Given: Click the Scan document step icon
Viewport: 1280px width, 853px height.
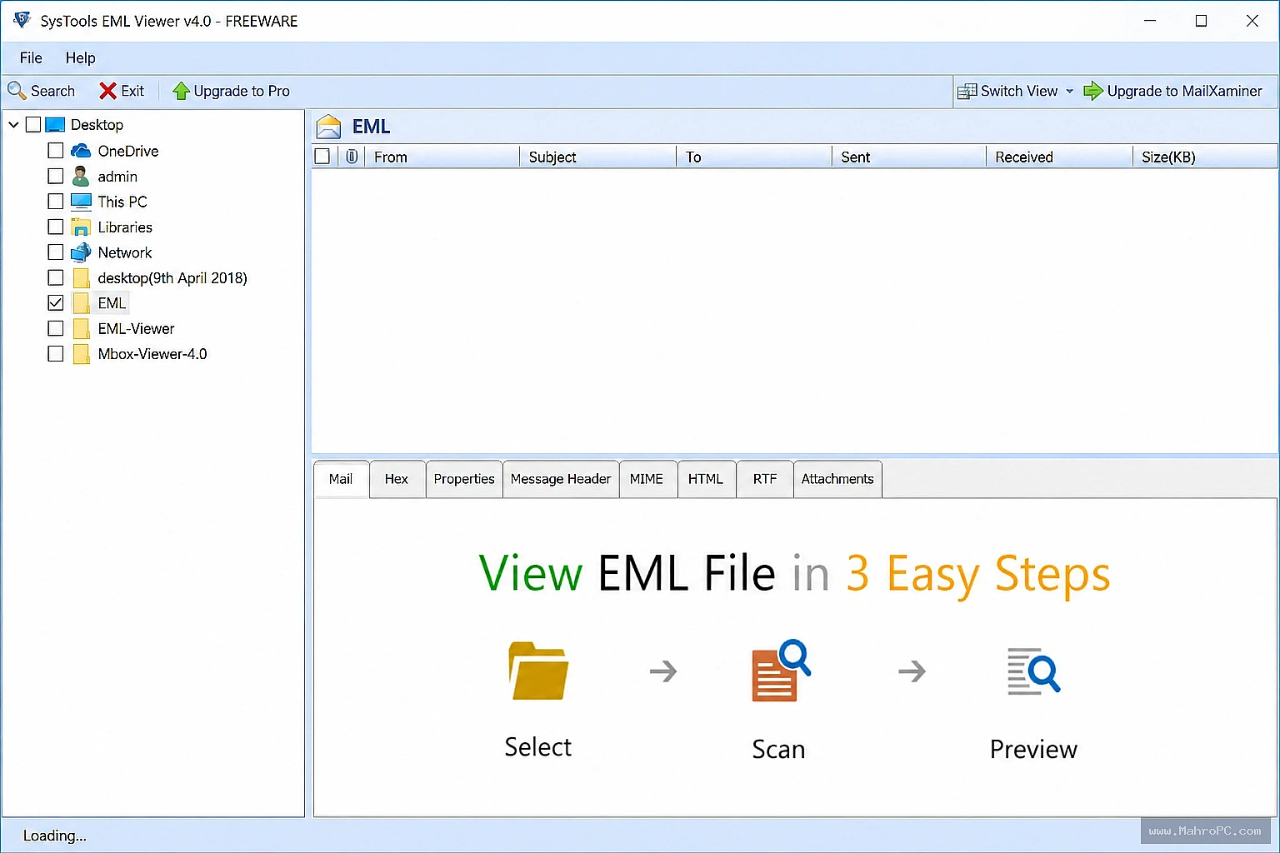Looking at the screenshot, I should [x=780, y=671].
